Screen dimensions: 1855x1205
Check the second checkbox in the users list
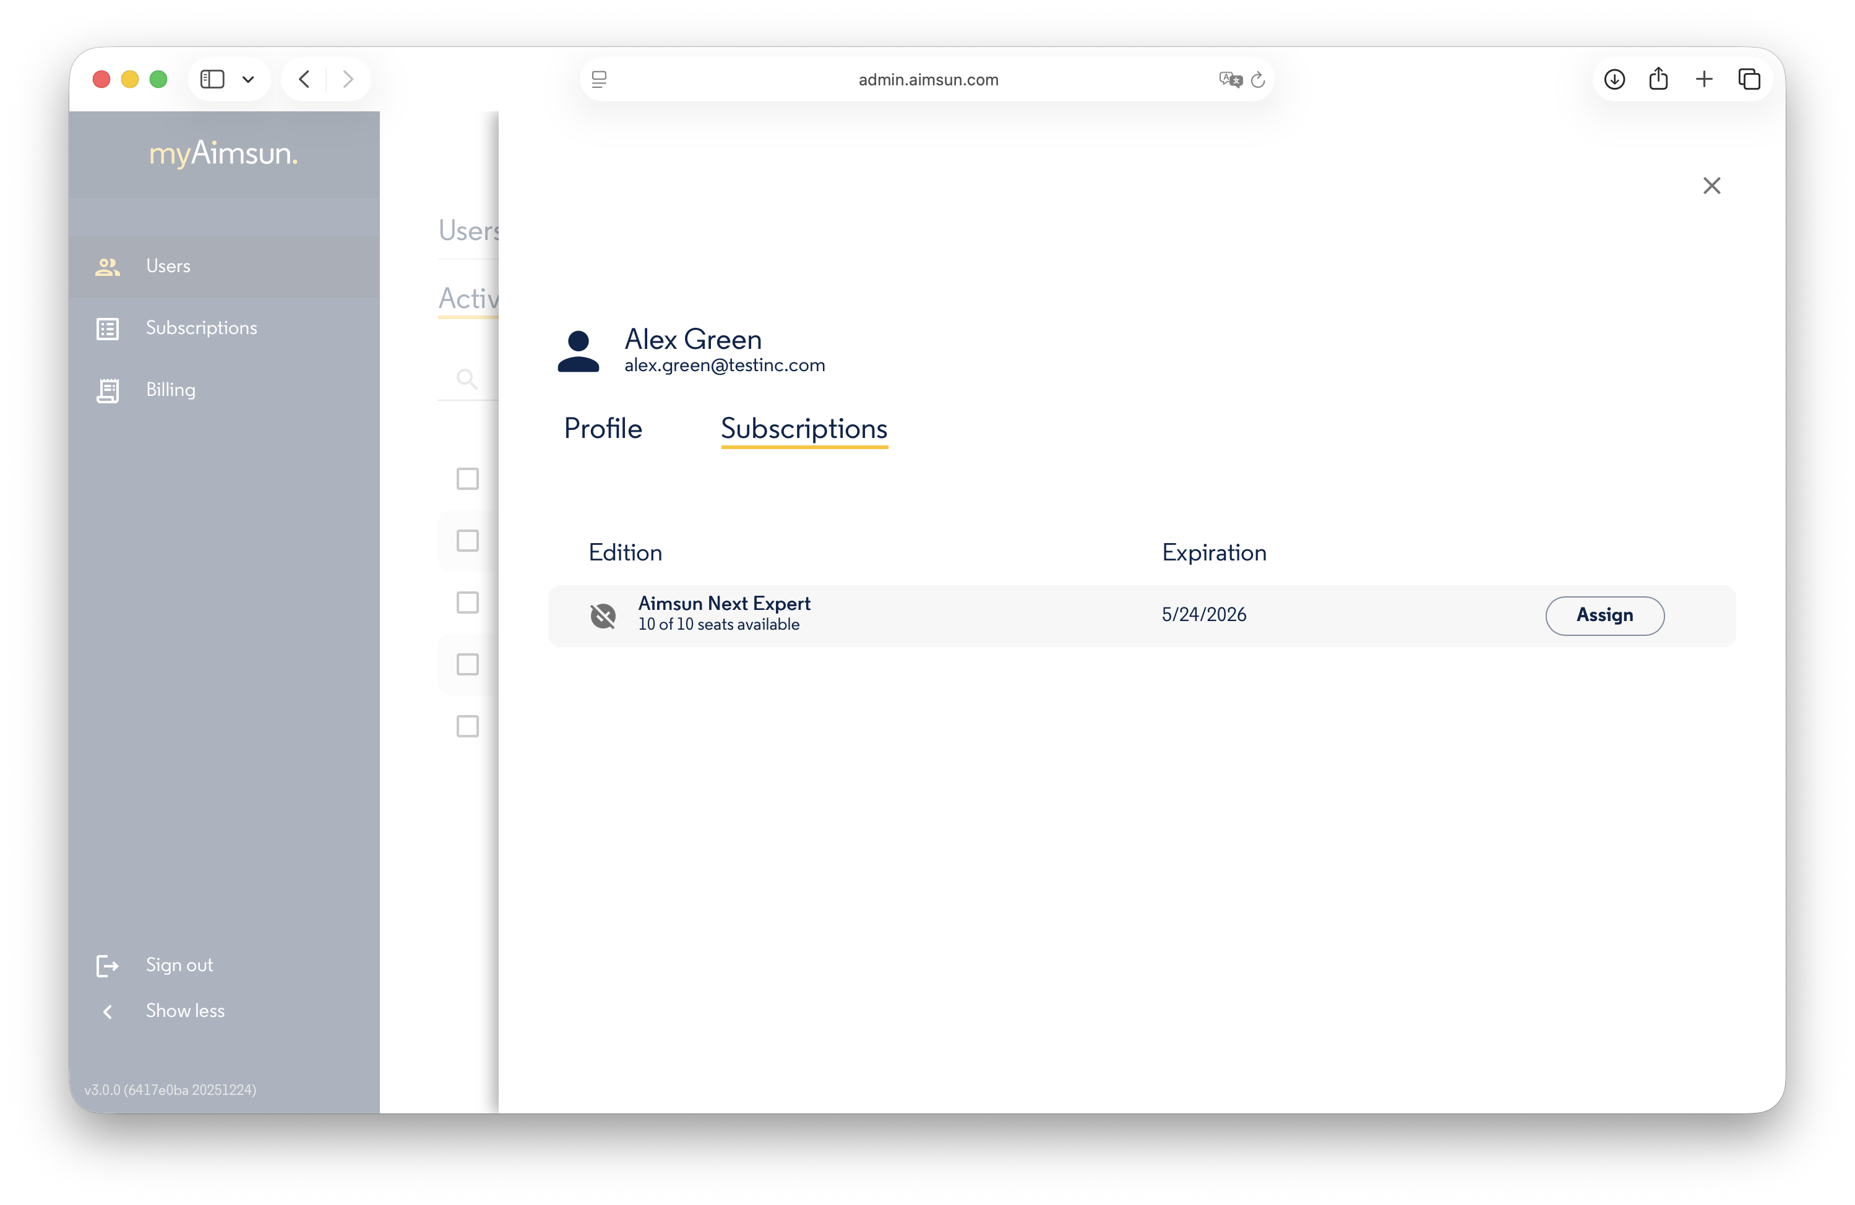click(x=467, y=540)
